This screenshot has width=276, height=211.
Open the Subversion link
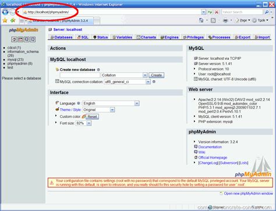click(x=229, y=163)
